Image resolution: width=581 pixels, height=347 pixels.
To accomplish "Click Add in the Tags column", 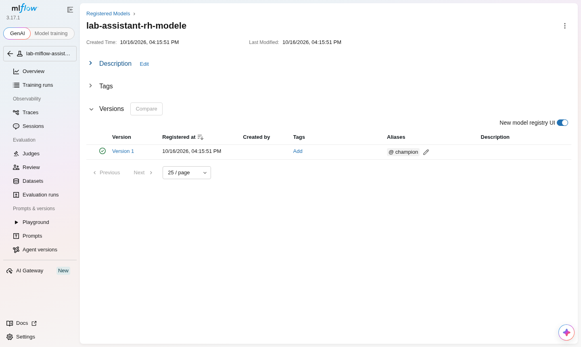I will coord(298,151).
